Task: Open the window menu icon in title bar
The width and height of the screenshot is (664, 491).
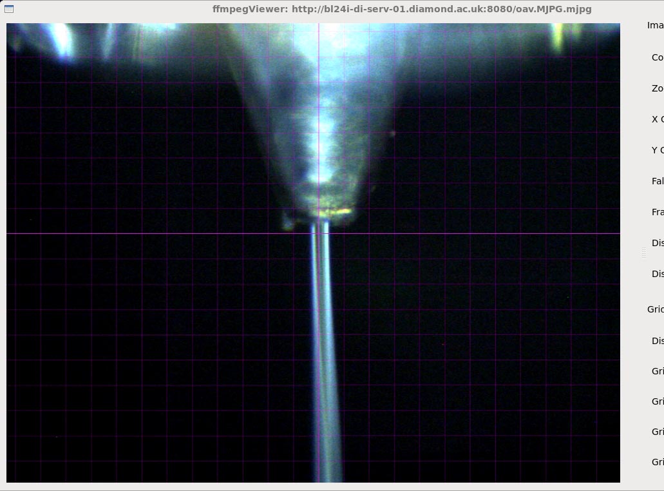Action: pyautogui.click(x=9, y=9)
